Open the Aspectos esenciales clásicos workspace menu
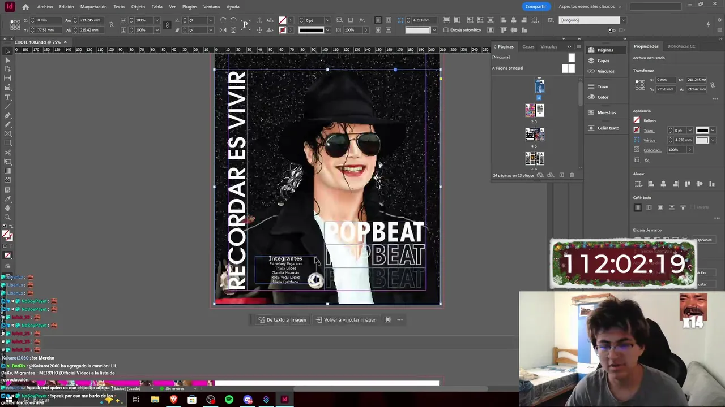725x407 pixels. 590,7
